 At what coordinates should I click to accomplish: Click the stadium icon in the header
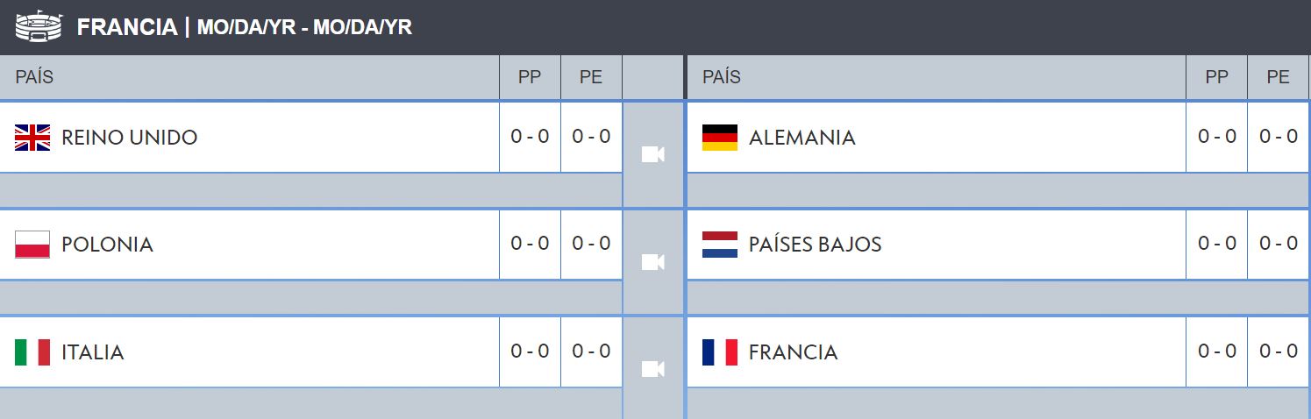(39, 26)
